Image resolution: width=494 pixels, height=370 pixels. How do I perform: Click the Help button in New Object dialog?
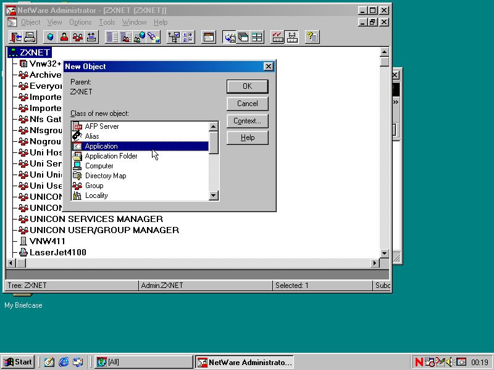click(x=248, y=138)
